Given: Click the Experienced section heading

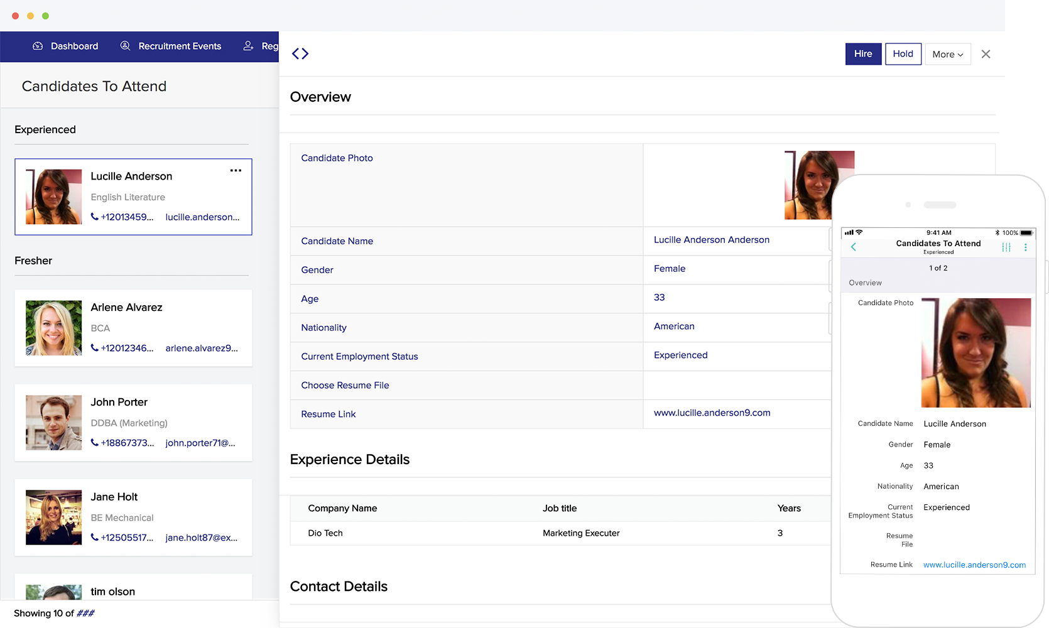Looking at the screenshot, I should coord(45,129).
